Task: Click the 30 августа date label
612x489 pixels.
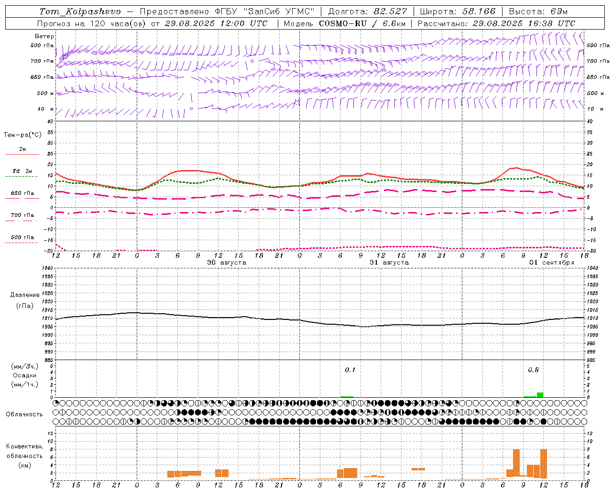Action: 227,263
